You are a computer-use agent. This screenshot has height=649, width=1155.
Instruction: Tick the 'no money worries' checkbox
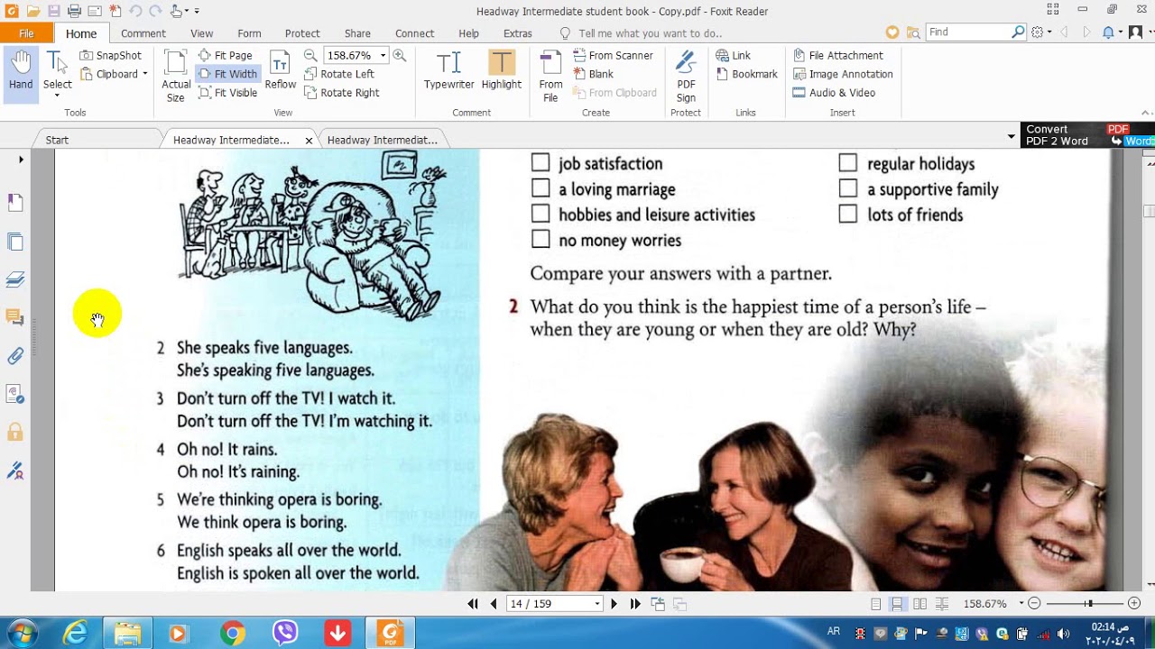click(541, 239)
